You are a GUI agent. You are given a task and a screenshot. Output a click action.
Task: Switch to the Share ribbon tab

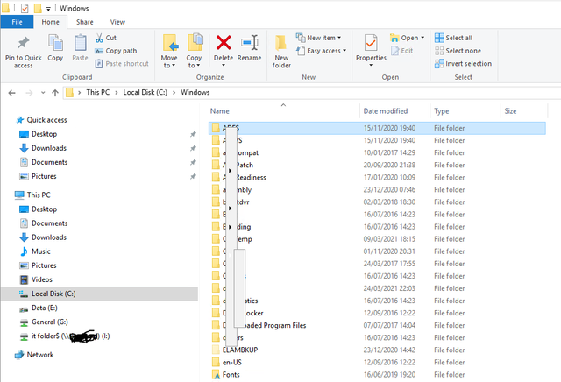[x=85, y=22]
